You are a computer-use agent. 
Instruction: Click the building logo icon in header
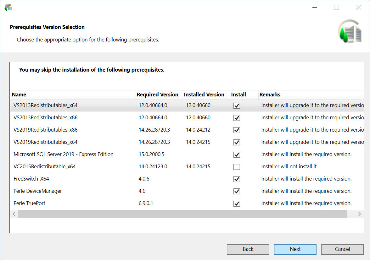point(350,31)
